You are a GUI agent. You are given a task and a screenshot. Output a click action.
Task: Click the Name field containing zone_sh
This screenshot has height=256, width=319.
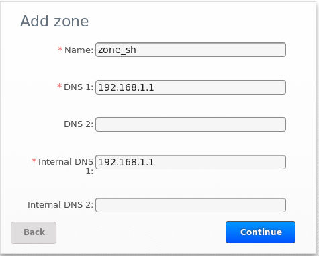click(191, 50)
